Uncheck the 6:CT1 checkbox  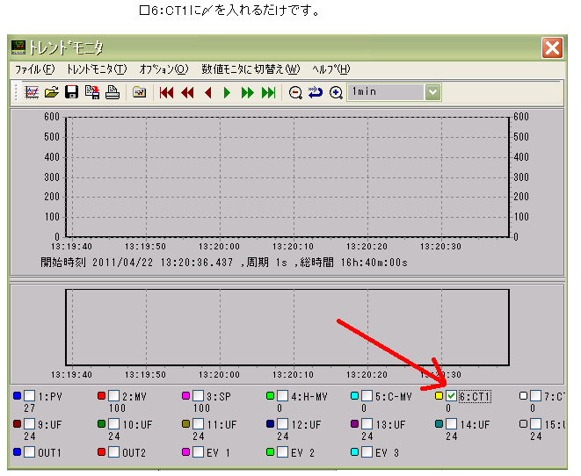point(451,396)
